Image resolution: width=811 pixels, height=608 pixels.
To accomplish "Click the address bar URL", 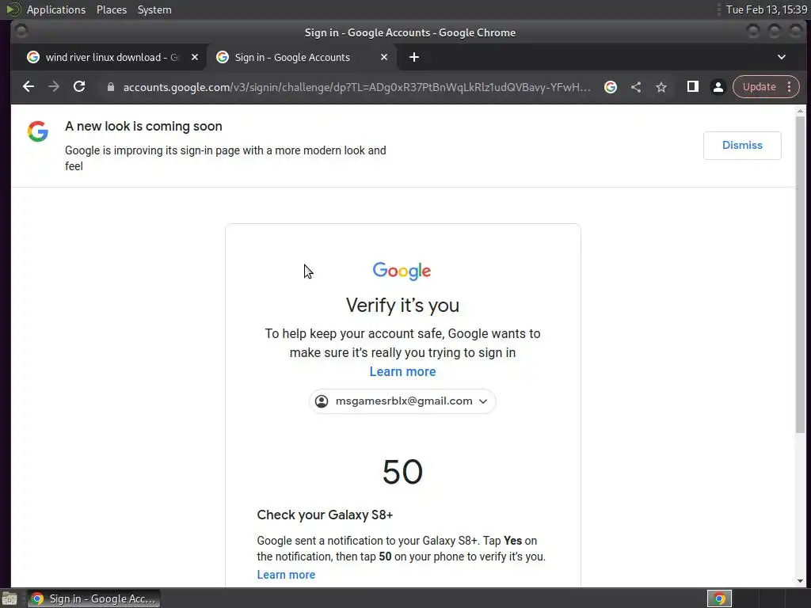I will coord(356,87).
